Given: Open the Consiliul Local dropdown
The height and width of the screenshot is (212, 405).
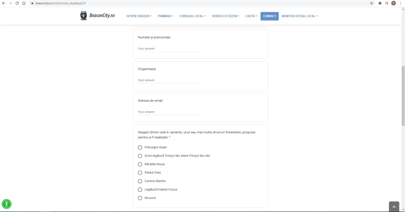Looking at the screenshot, I should (192, 16).
